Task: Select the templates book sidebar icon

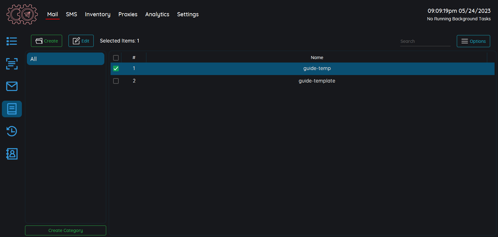Action: [12, 109]
